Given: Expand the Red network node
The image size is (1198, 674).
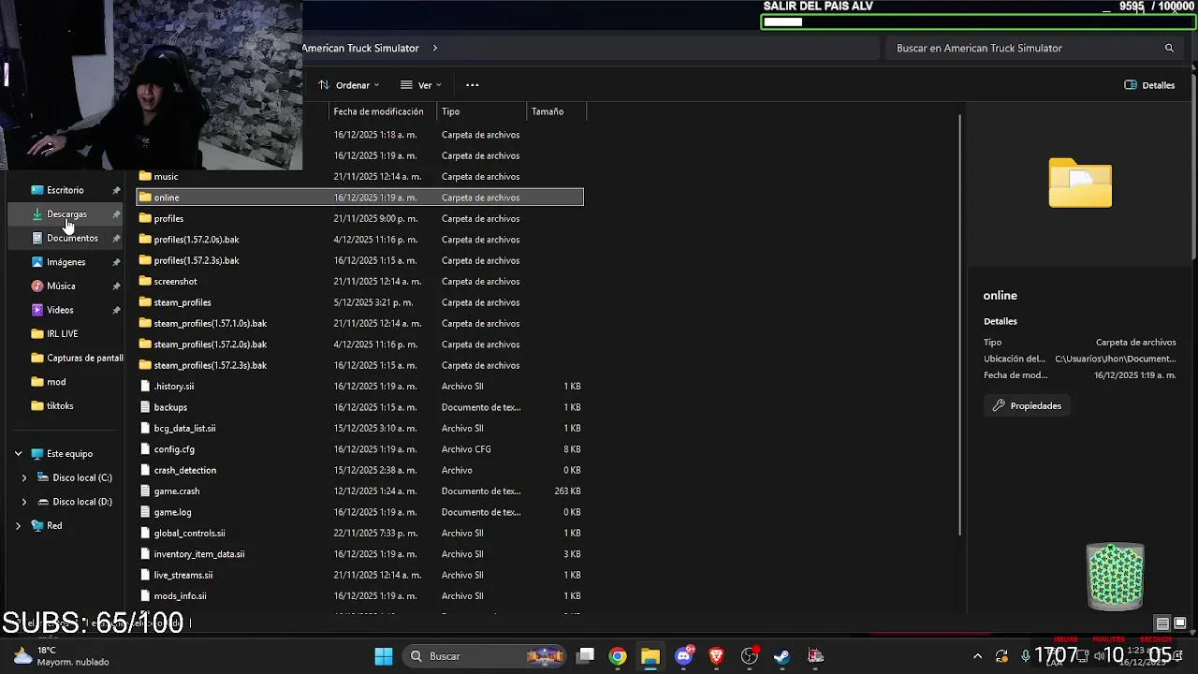Looking at the screenshot, I should (x=18, y=526).
